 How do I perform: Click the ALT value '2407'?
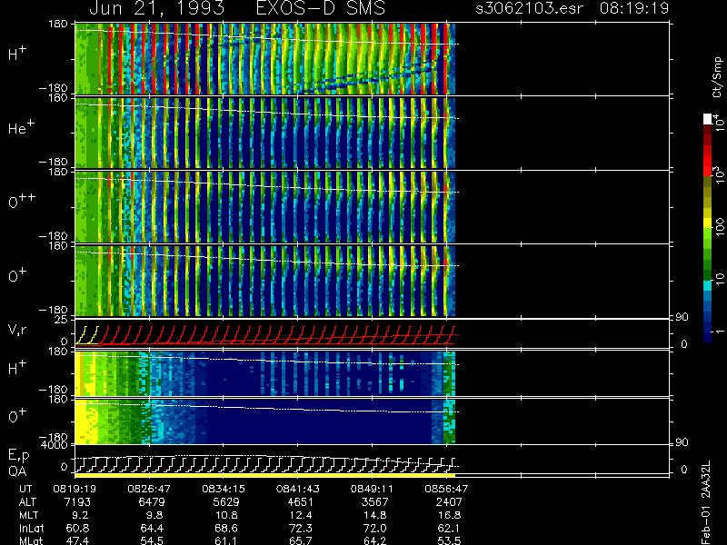449,502
